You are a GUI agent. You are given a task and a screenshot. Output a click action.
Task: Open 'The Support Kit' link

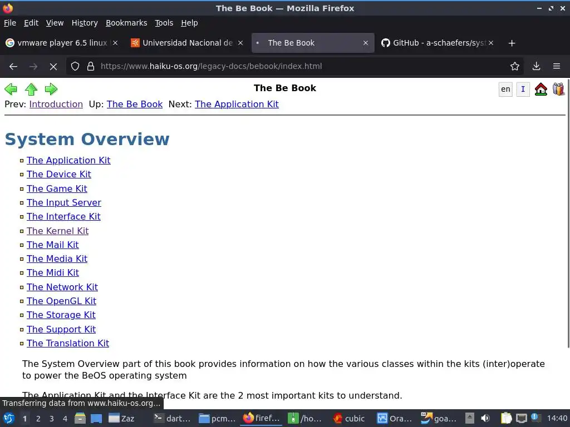tap(61, 329)
